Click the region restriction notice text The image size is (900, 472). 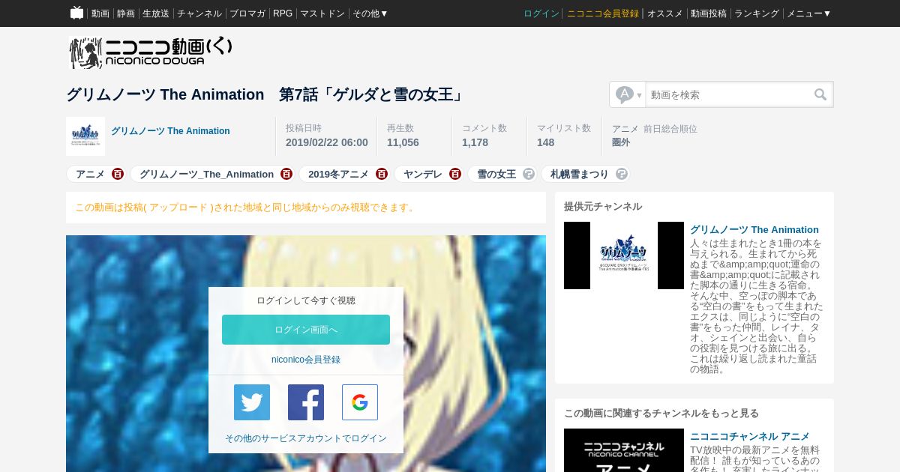[246, 208]
